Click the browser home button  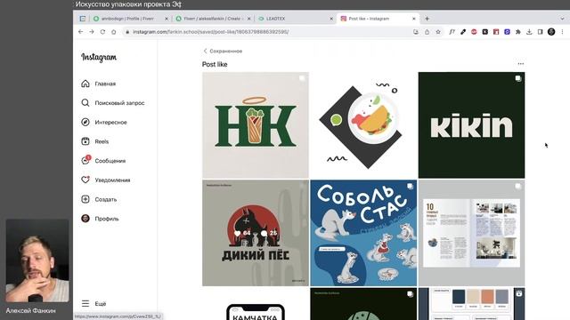113,32
